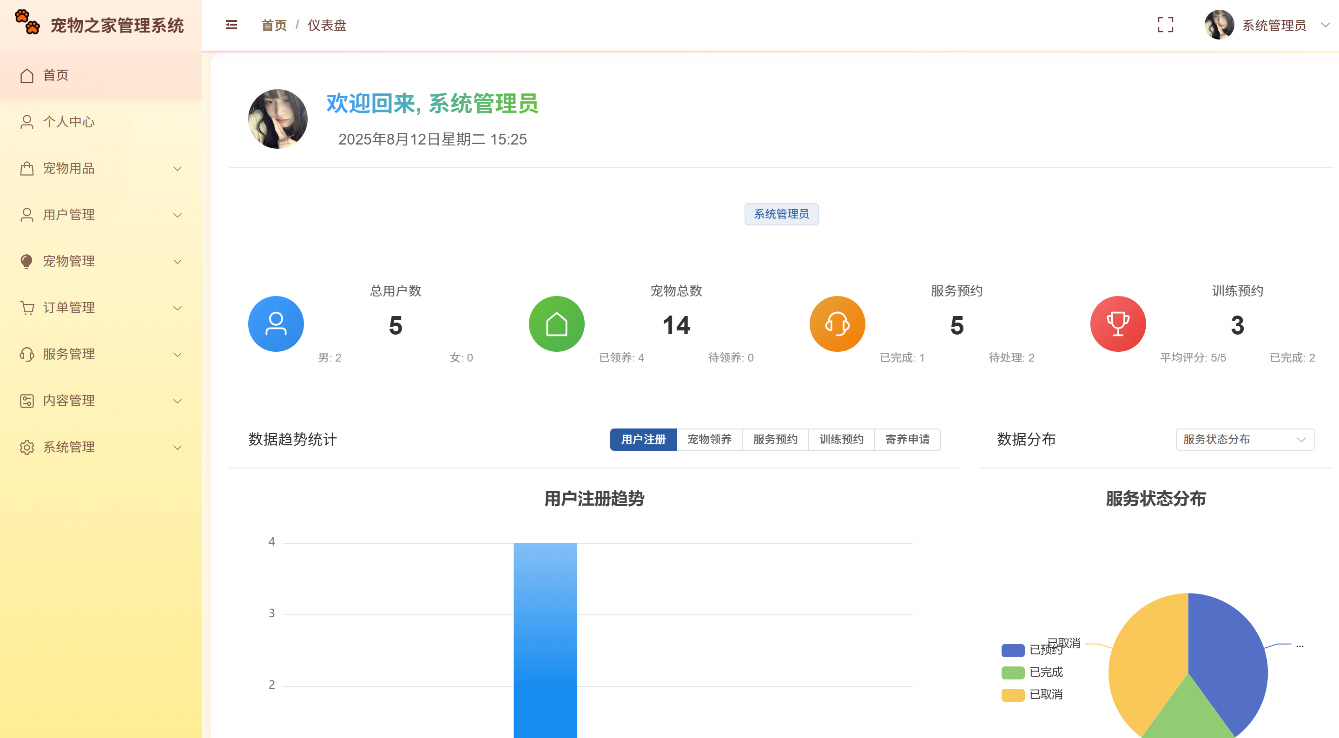Click the 服务管理 headset icon
1339x738 pixels.
(27, 354)
